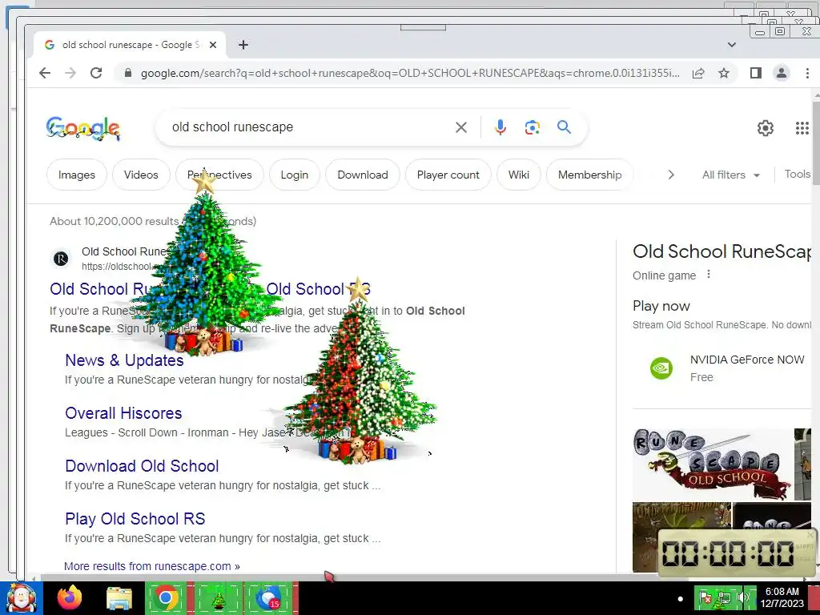Image resolution: width=820 pixels, height=615 pixels.
Task: Clear the search query with X
Action: pos(460,127)
